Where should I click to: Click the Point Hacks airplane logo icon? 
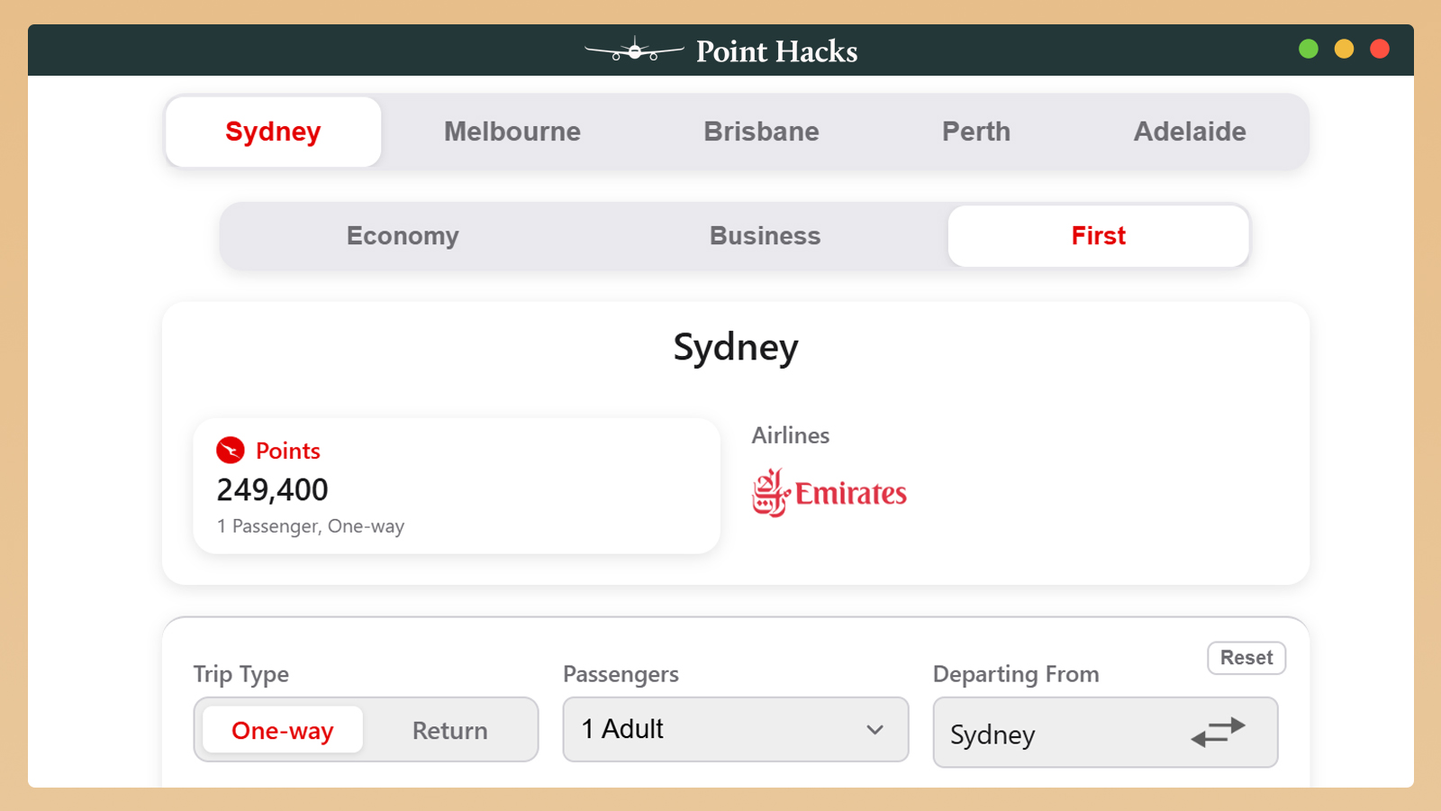tap(634, 51)
